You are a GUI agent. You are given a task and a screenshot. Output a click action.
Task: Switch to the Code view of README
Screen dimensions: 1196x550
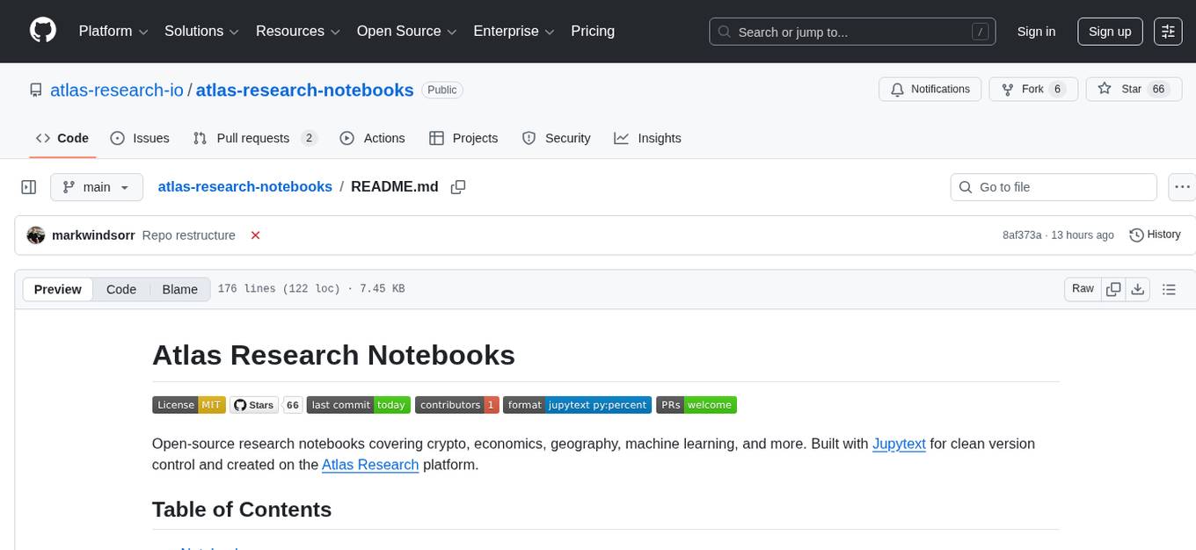[x=120, y=289]
